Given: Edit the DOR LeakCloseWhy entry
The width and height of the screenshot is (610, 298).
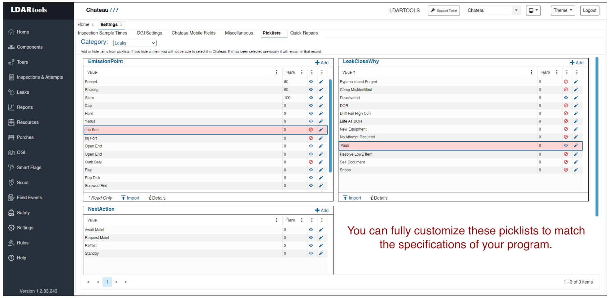Looking at the screenshot, I should tap(576, 106).
